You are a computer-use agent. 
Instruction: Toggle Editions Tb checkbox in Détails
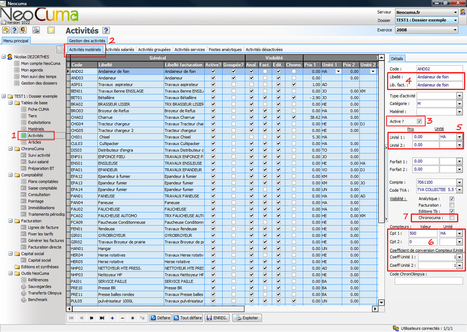(x=452, y=211)
